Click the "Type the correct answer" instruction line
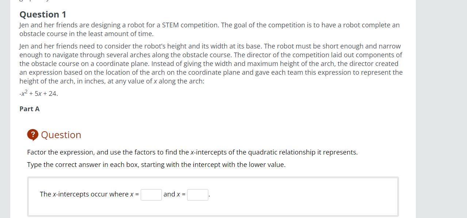Screen dimensions: 467x218 [x=156, y=165]
